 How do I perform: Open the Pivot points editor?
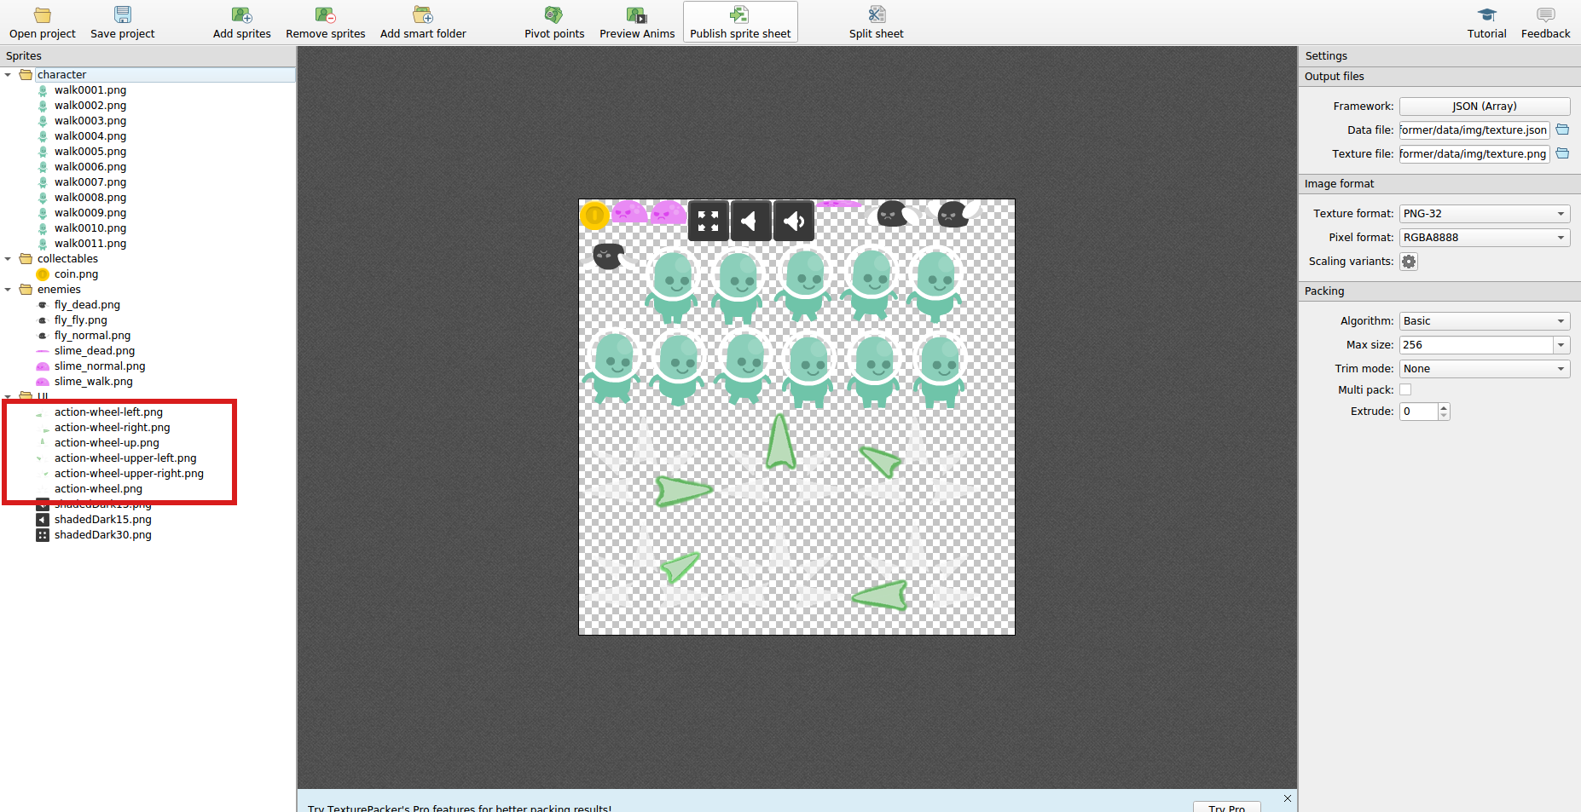tap(553, 21)
